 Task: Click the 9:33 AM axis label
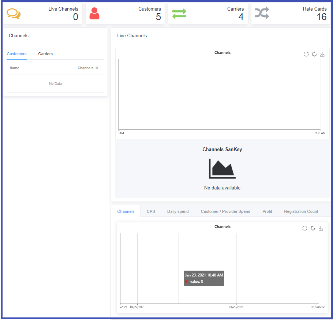[320, 133]
